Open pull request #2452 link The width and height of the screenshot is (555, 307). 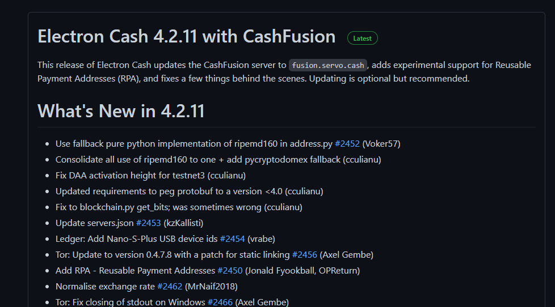[347, 144]
